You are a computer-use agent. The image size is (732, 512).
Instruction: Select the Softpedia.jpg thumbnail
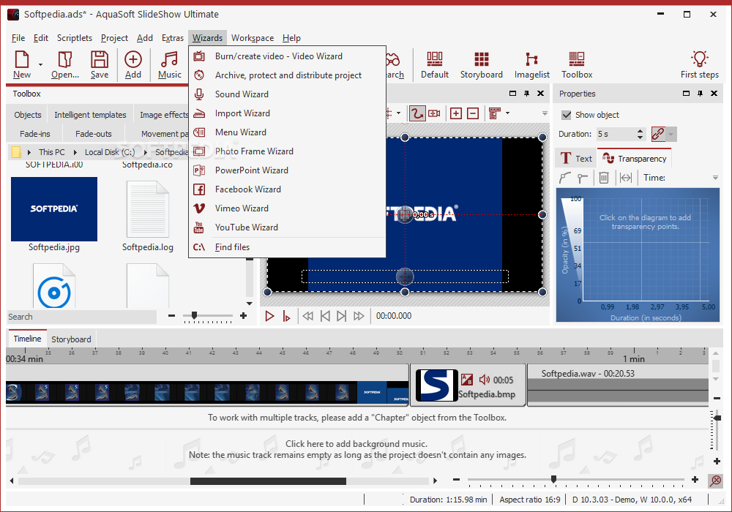54,209
